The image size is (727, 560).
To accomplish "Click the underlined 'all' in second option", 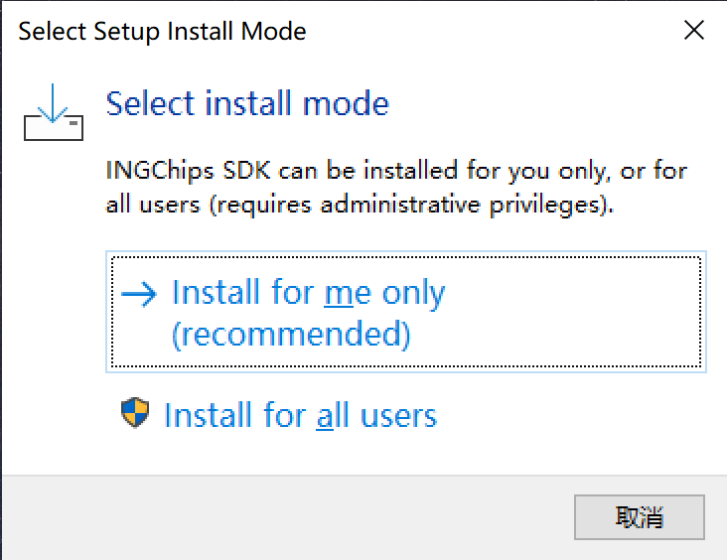I will (333, 414).
